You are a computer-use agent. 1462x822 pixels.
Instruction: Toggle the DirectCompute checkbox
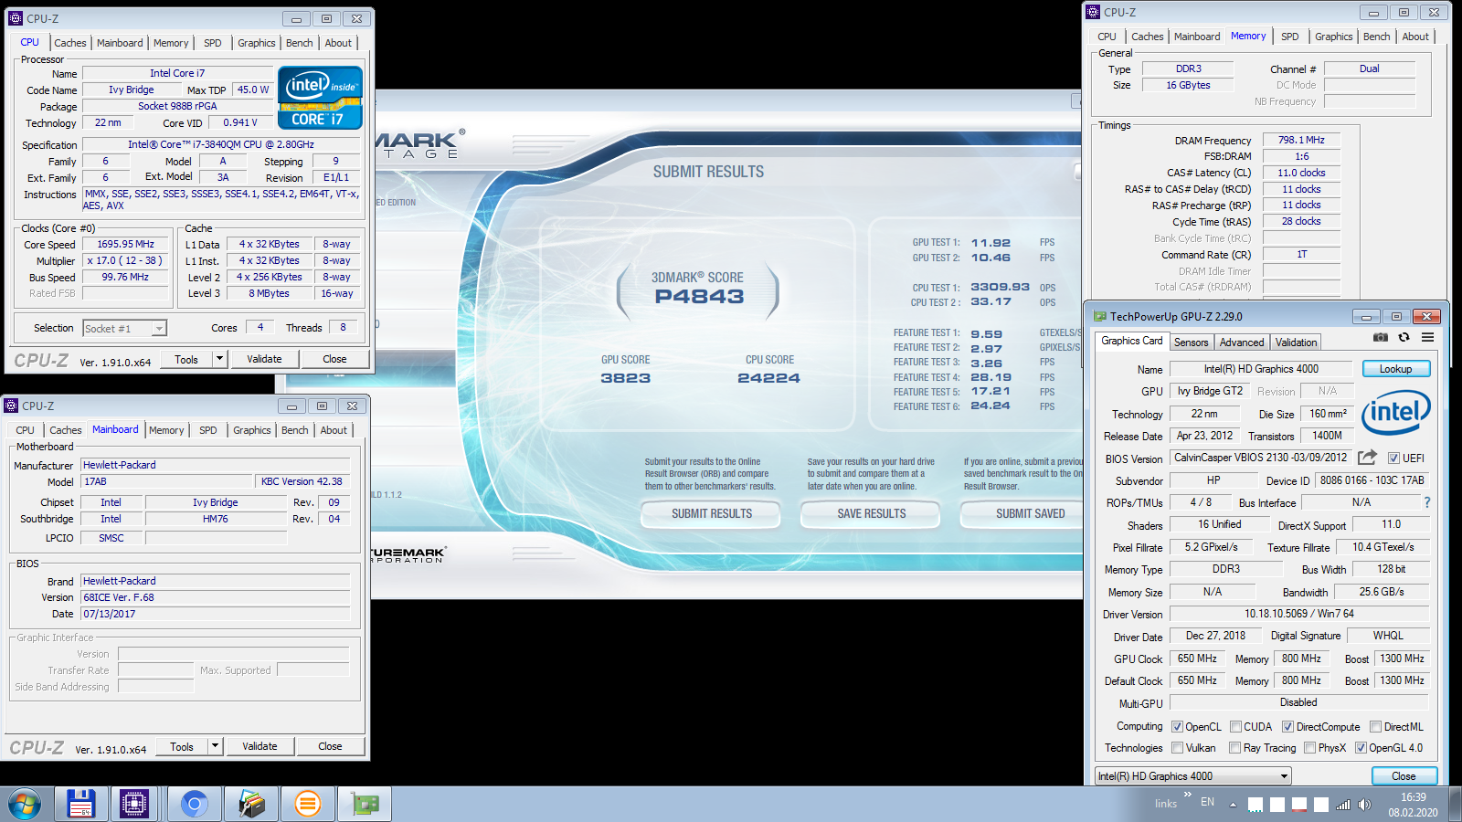point(1287,727)
